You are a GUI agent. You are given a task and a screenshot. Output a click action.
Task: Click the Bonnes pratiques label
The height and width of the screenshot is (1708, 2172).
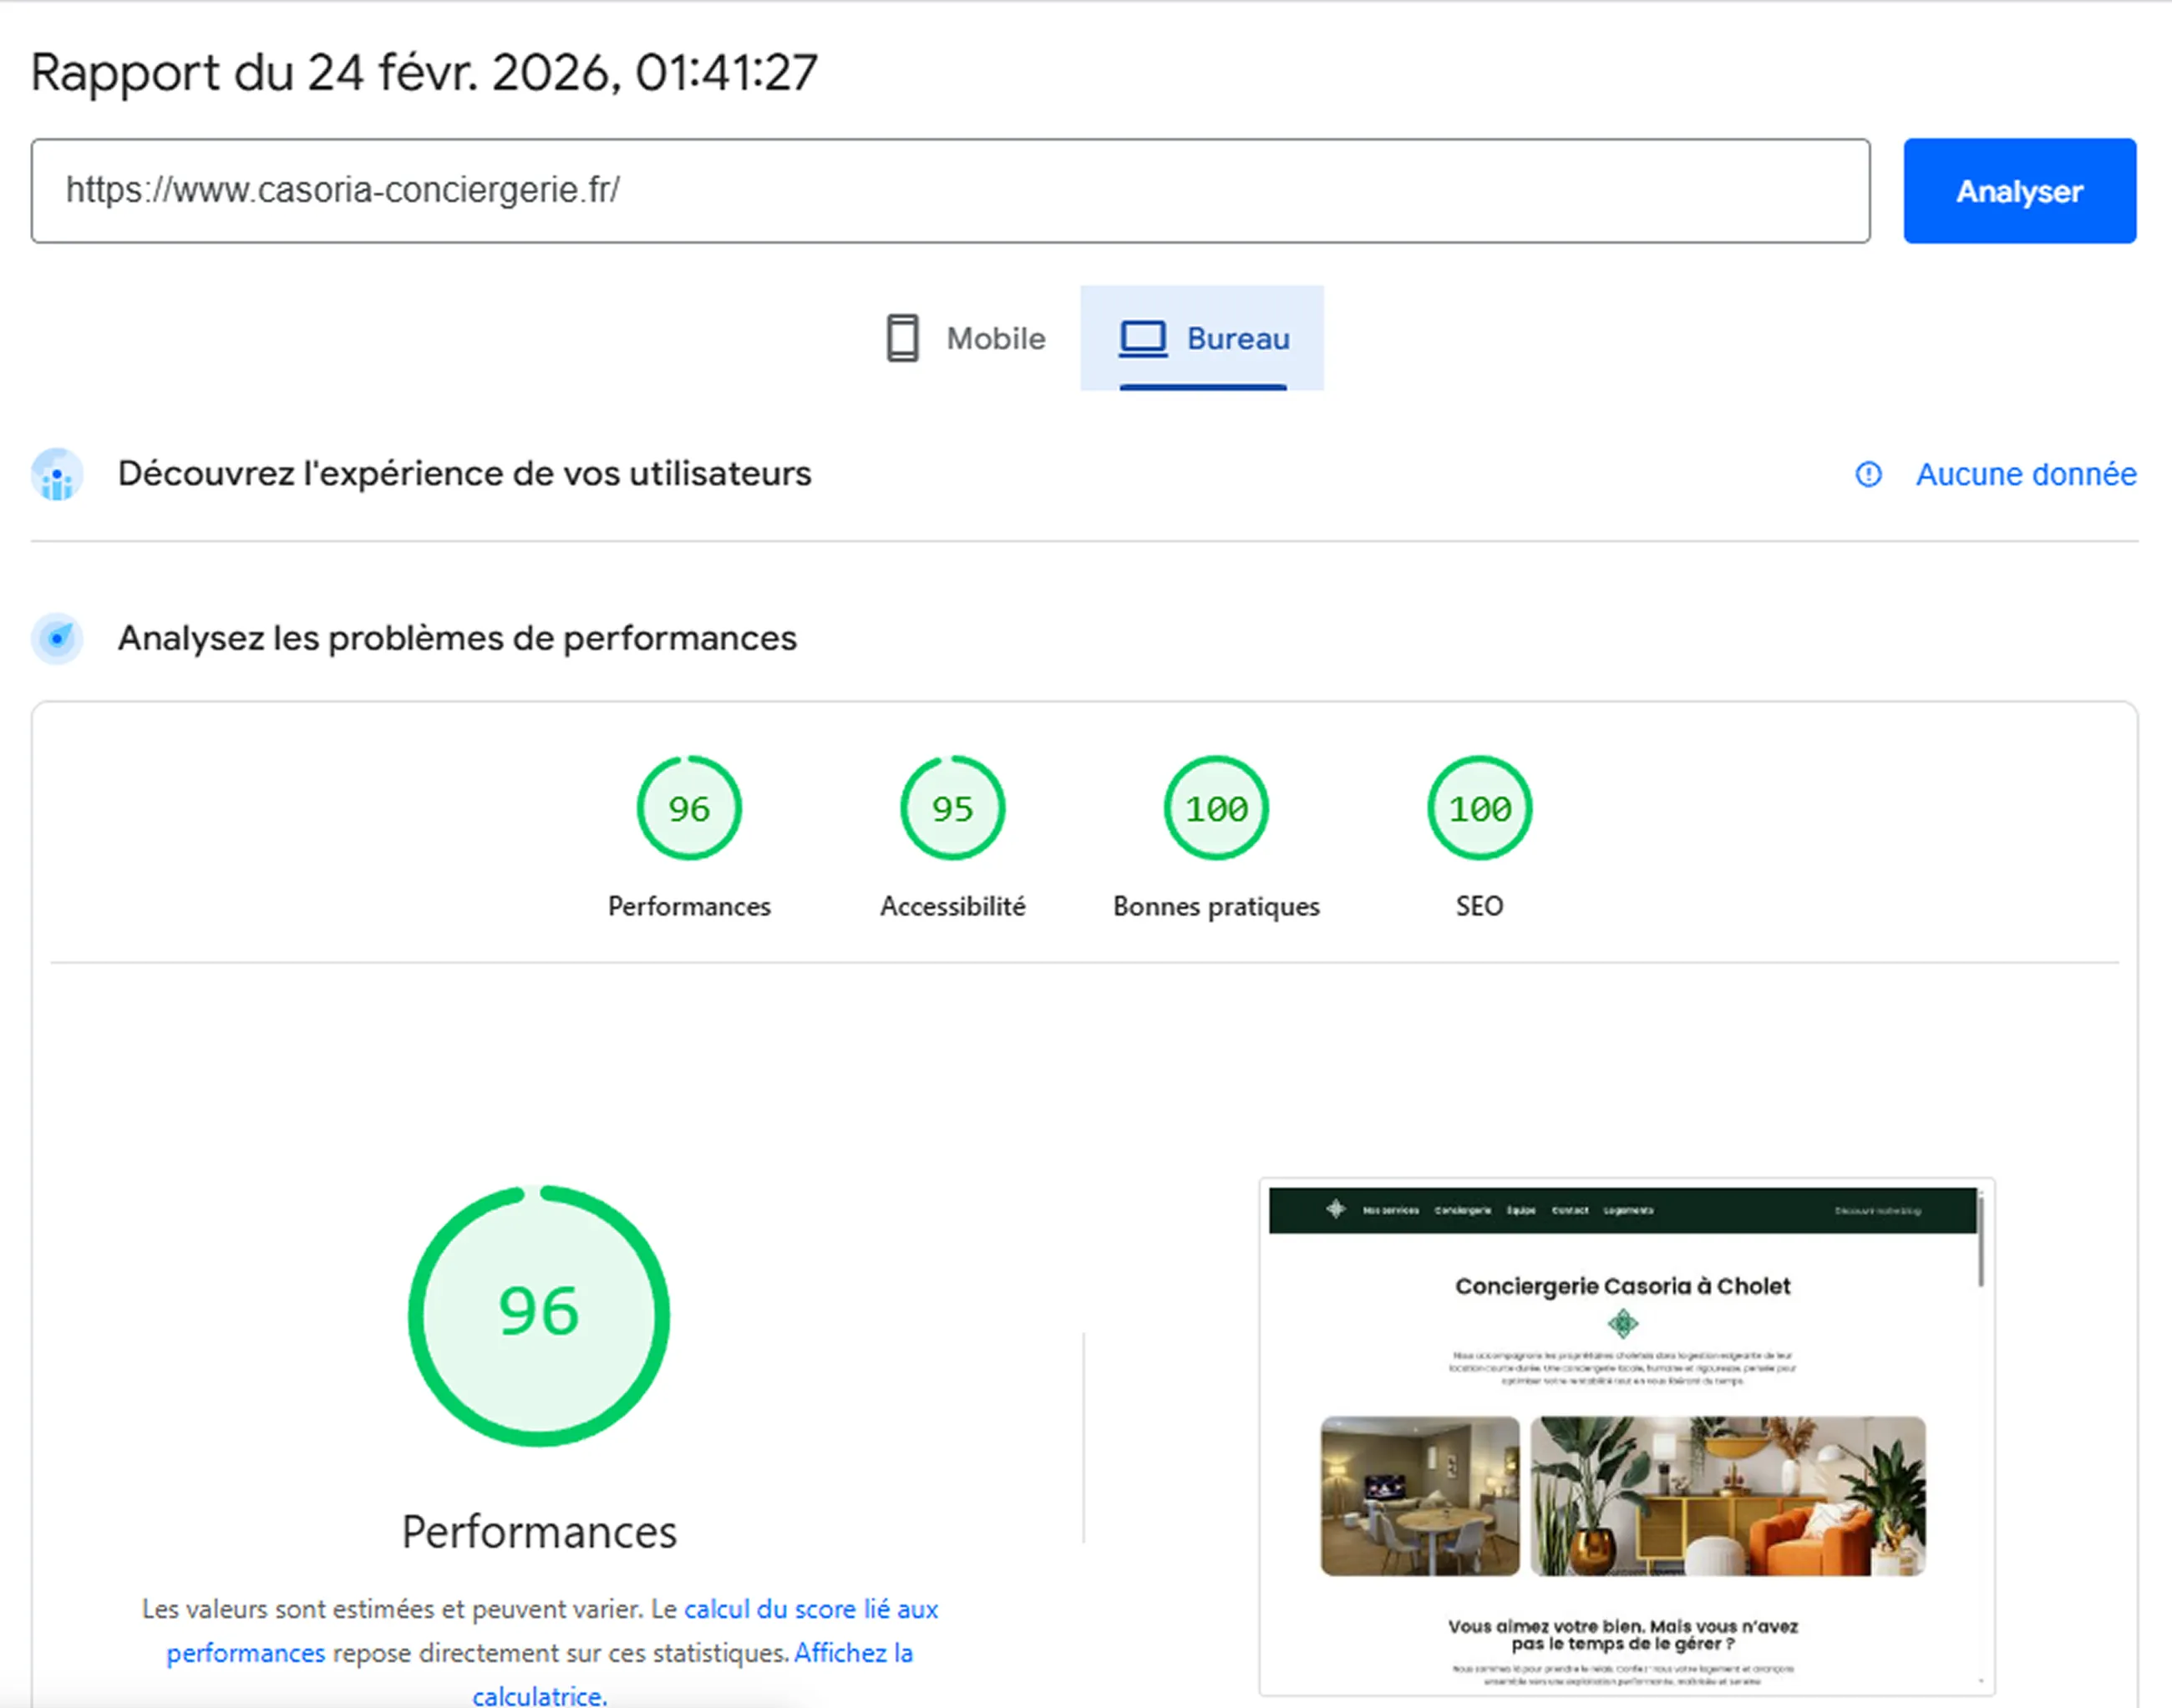coord(1216,906)
